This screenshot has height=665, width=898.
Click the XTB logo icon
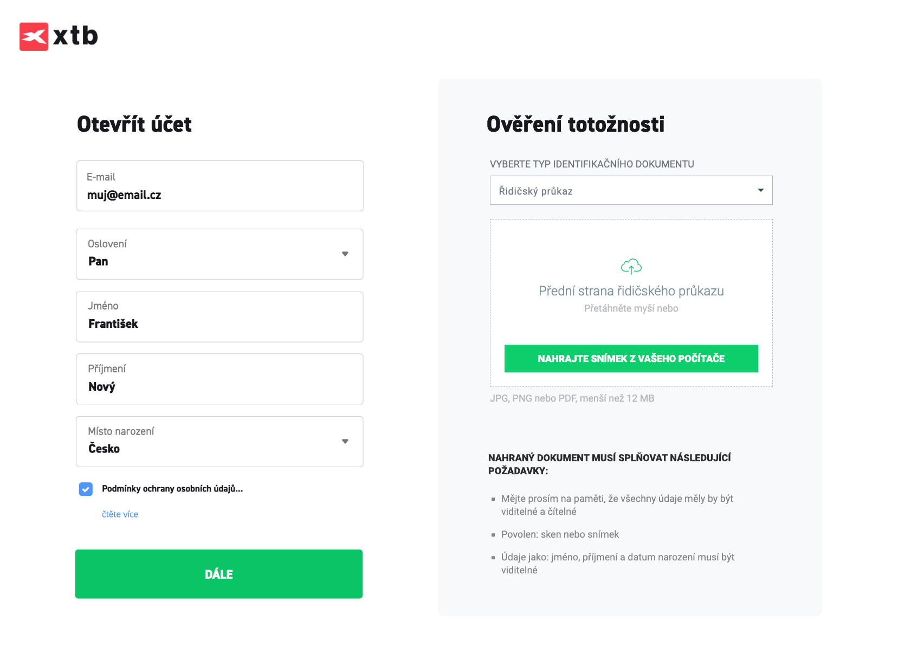tap(34, 36)
